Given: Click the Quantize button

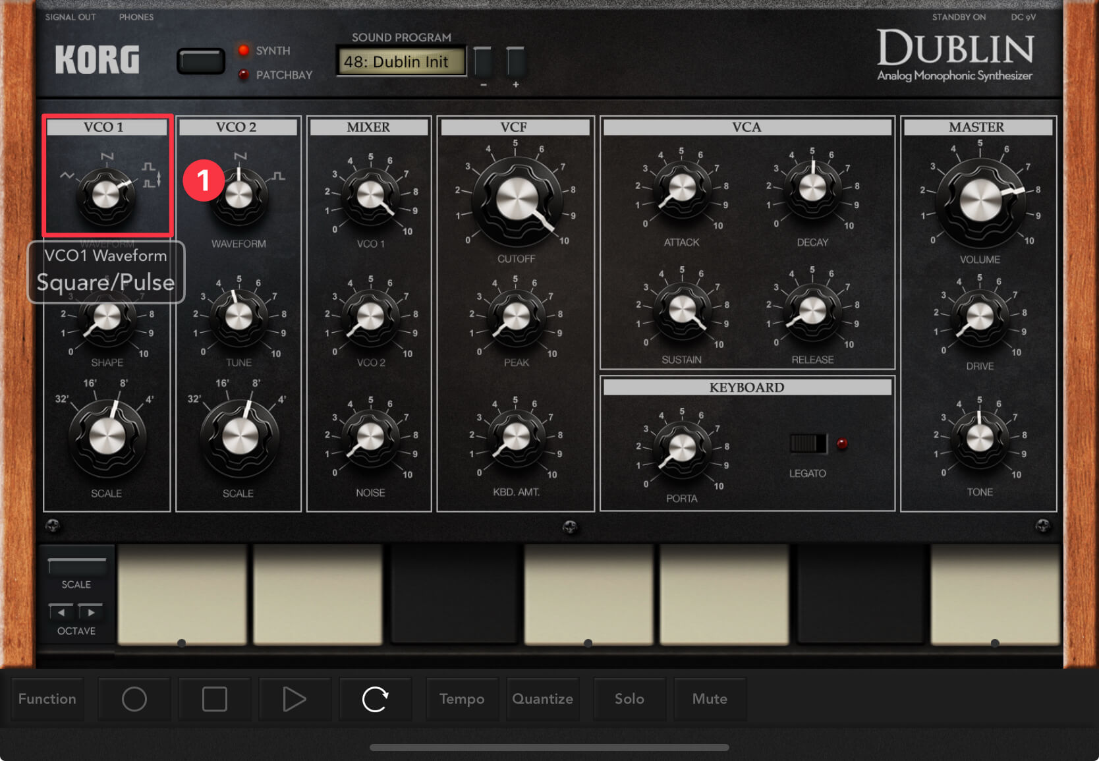Looking at the screenshot, I should [542, 699].
